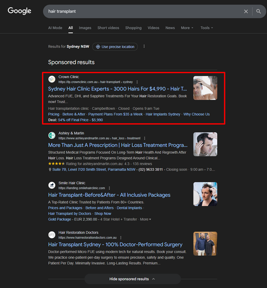267x288 pixels.
Task: Click Use precise location button
Action: pos(115,47)
